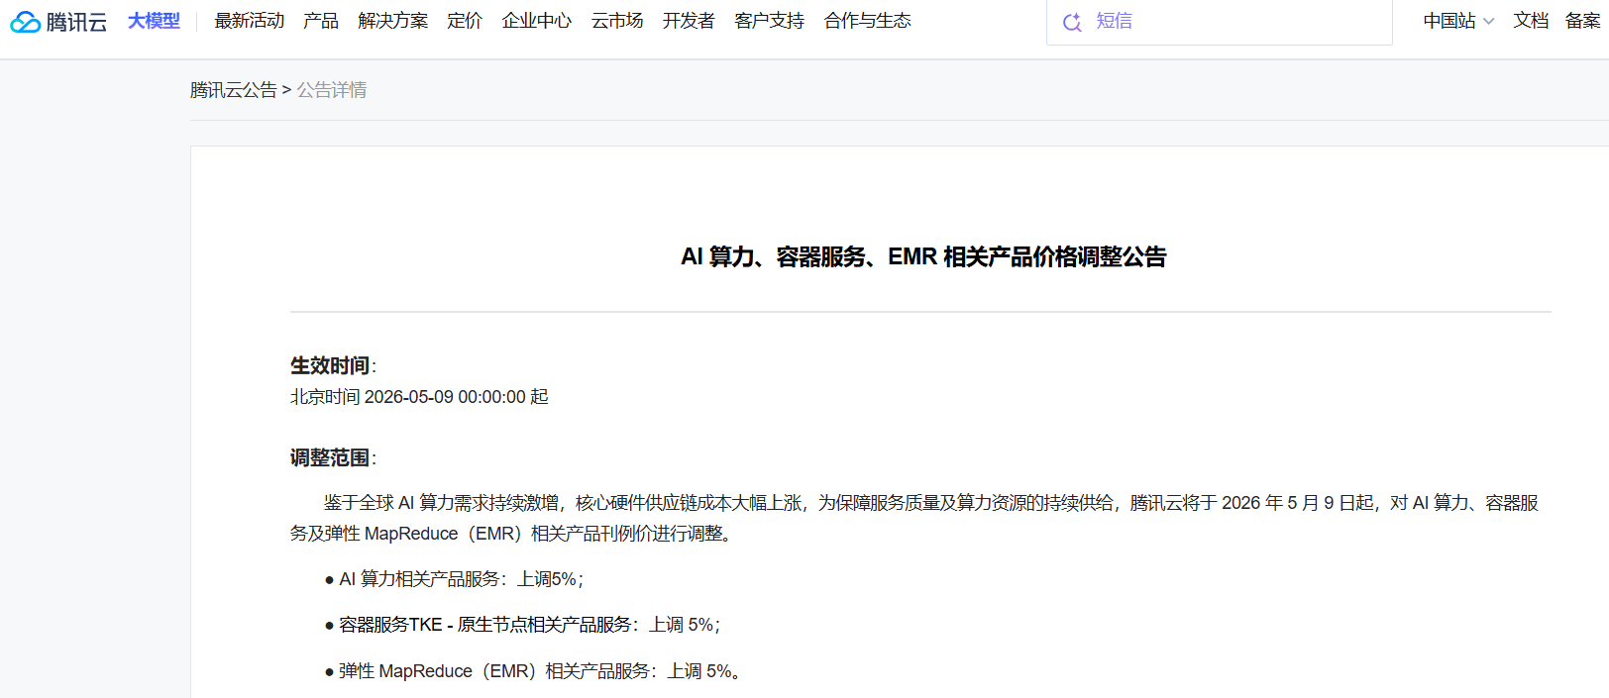1609x698 pixels.
Task: Open the 开发者 navigation item
Action: (x=689, y=21)
